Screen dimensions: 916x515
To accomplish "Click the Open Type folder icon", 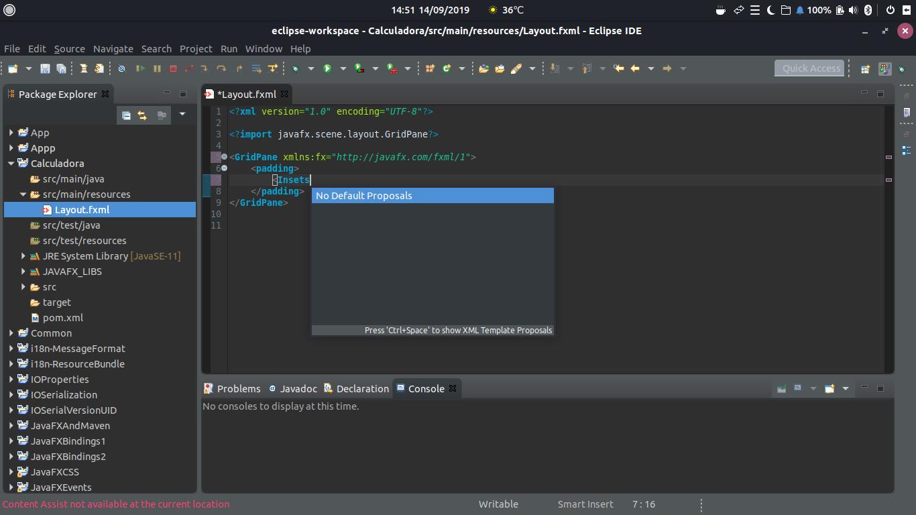I will pyautogui.click(x=483, y=68).
